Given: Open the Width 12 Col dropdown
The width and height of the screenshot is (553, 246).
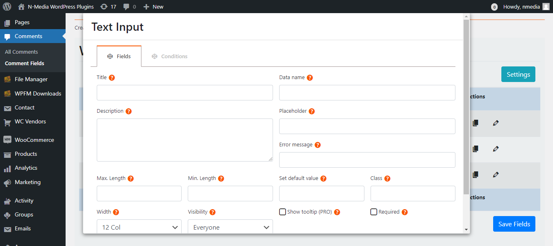Looking at the screenshot, I should [x=139, y=227].
